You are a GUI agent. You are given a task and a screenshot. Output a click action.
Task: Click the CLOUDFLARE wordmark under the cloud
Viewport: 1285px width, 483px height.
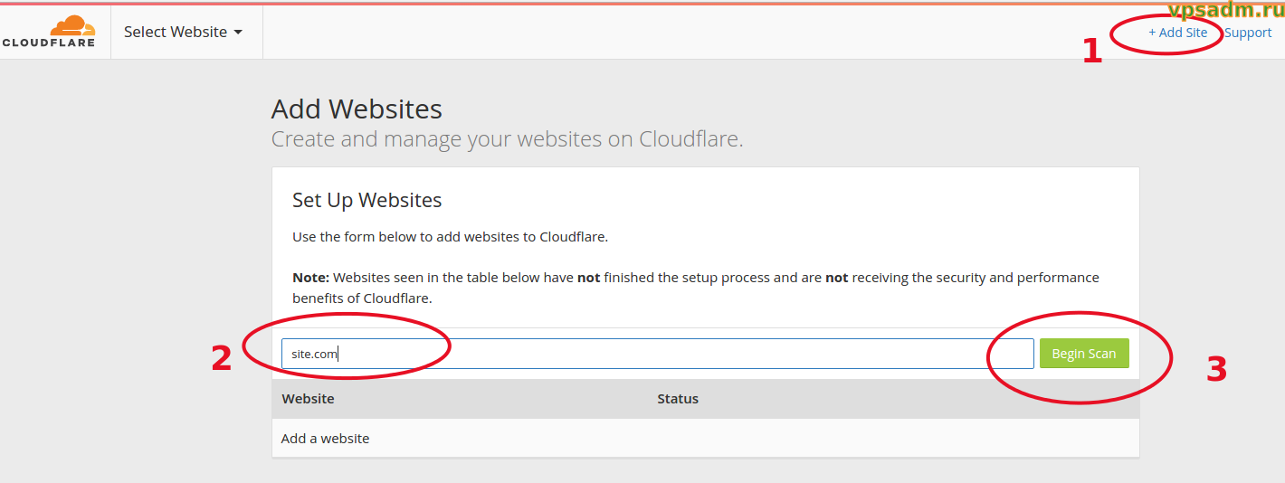point(49,43)
